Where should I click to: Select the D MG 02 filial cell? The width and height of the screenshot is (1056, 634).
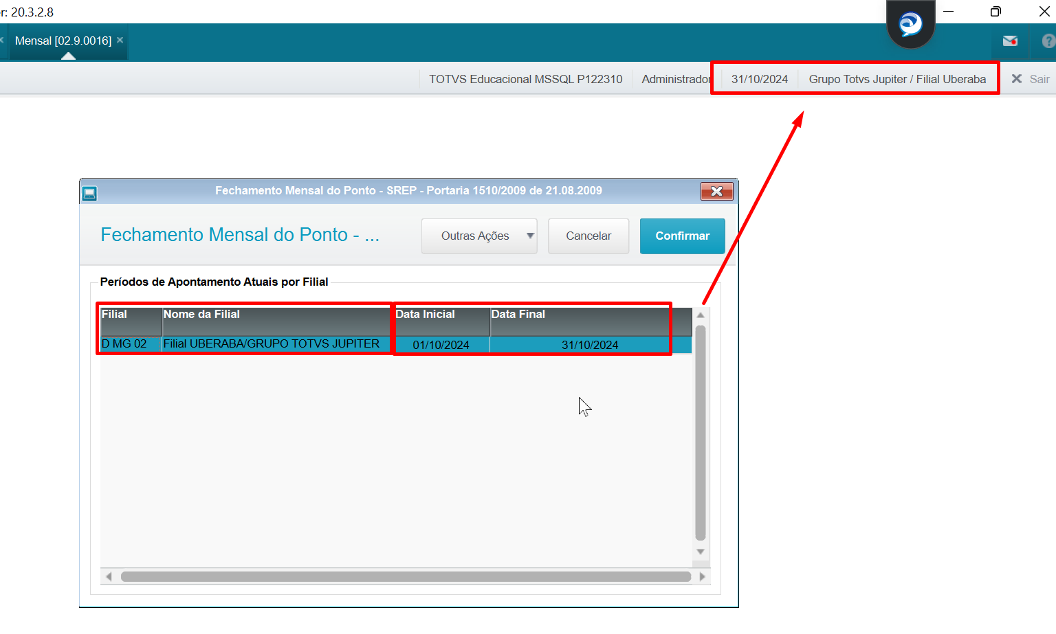[131, 344]
